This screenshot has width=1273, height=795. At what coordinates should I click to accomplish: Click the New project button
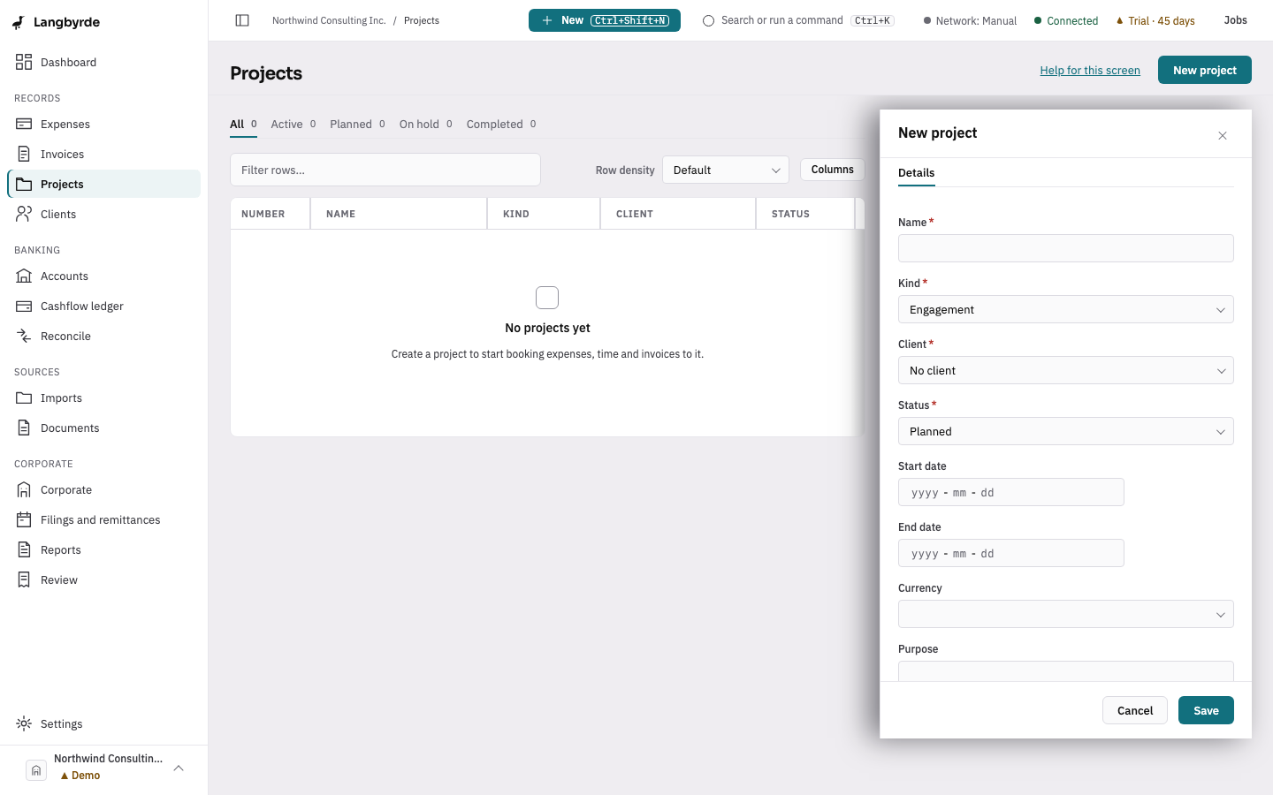pyautogui.click(x=1205, y=70)
